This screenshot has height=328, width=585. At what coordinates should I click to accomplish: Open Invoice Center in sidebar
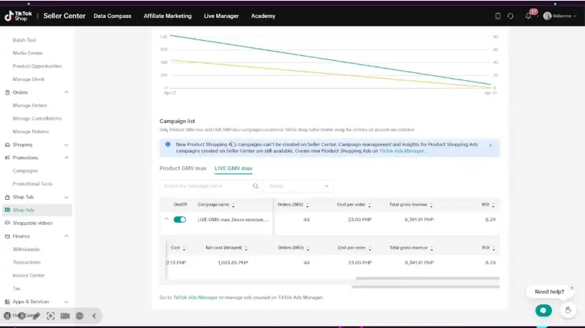point(29,276)
